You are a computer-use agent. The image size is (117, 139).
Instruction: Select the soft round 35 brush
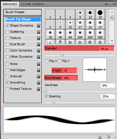50,34
